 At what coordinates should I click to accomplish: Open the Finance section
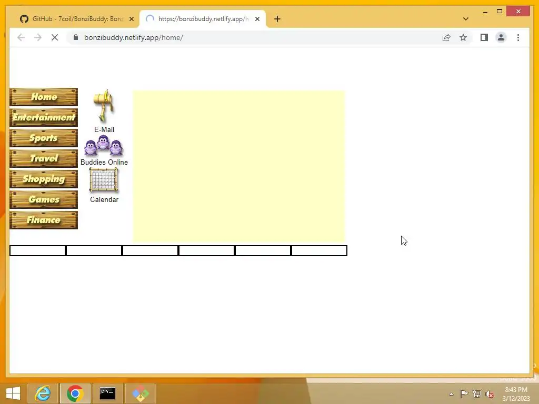pos(44,220)
